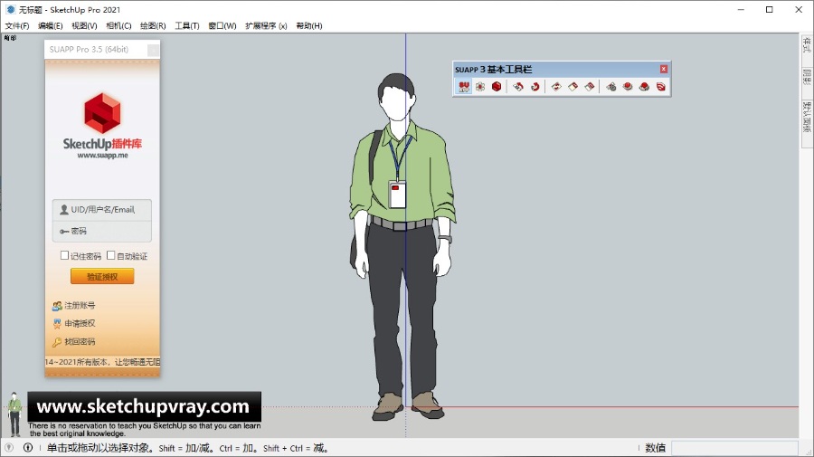Viewport: 814px width, 457px height.
Task: Click the 数值 measurements input box
Action: coord(734,448)
